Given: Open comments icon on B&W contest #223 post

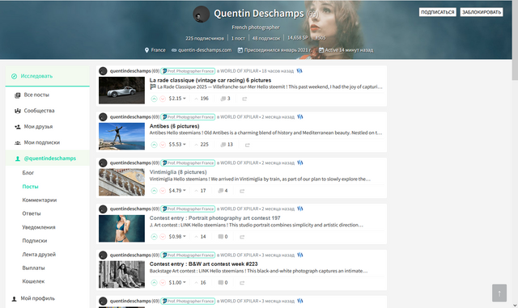Looking at the screenshot, I should [220, 283].
